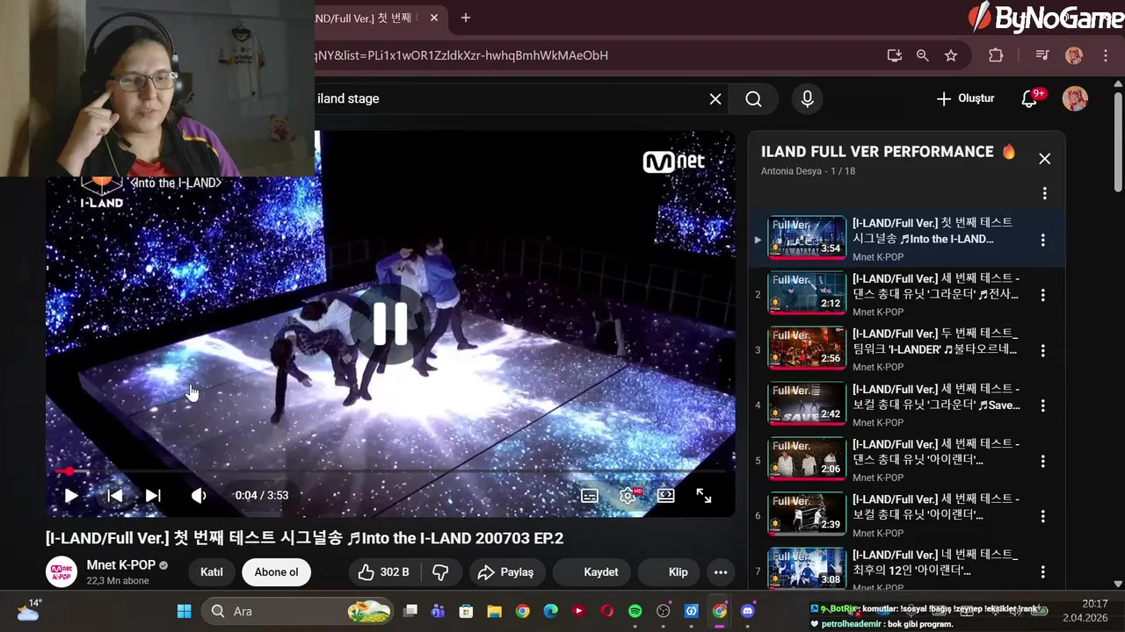Open more actions ellipsis below the video
This screenshot has height=632, width=1125.
(721, 572)
